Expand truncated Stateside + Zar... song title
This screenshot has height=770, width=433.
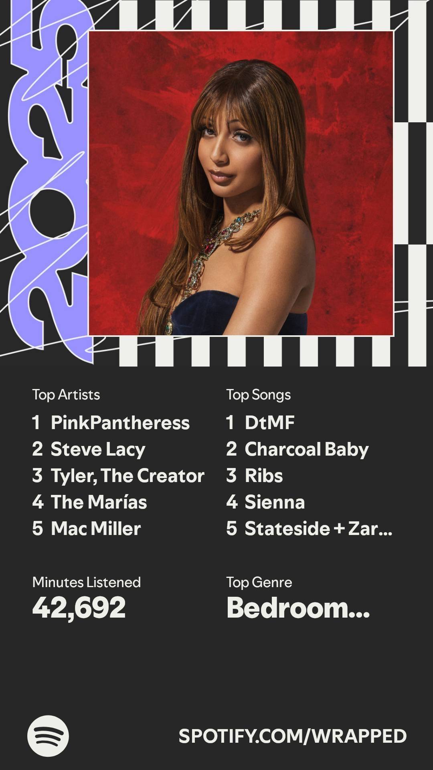coord(319,529)
